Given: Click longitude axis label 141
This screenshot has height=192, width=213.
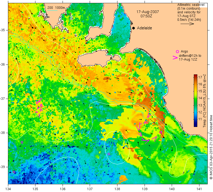Looking at the screenshot, I should click(199, 189).
